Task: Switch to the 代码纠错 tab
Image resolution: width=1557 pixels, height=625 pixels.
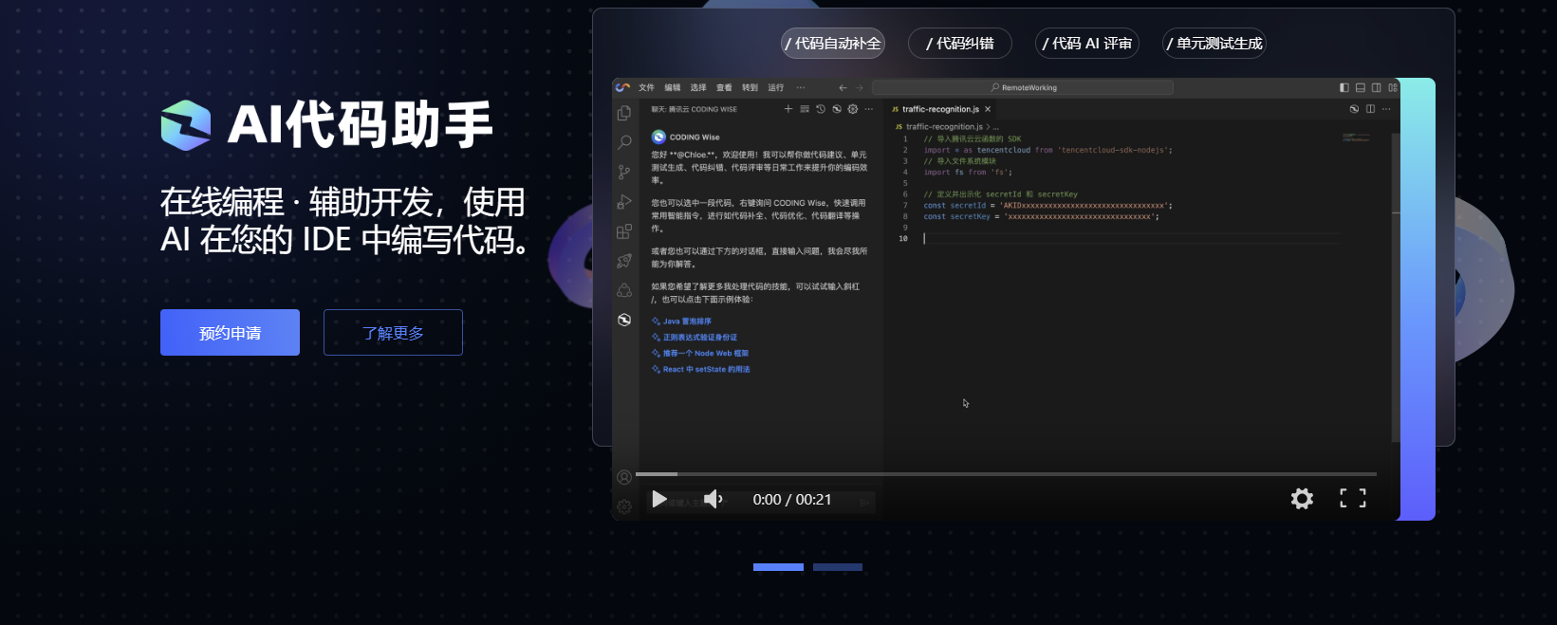Action: tap(960, 44)
